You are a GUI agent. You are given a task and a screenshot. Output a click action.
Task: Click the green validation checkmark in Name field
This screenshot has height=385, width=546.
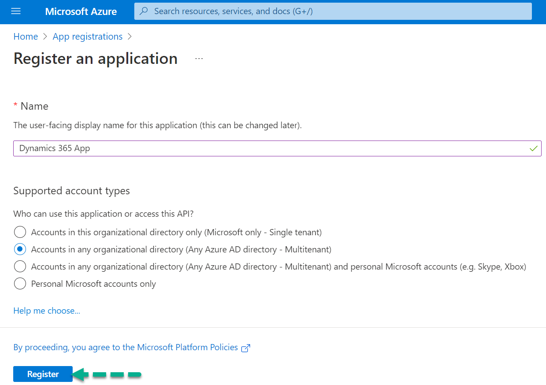pyautogui.click(x=533, y=148)
